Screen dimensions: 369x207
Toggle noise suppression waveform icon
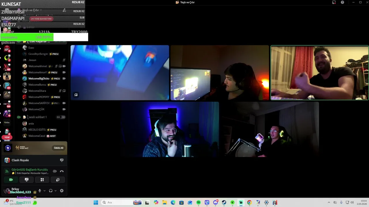pos(55,171)
